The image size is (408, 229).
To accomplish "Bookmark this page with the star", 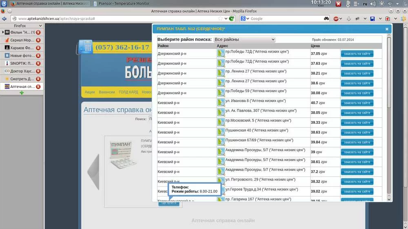I will (220, 18).
